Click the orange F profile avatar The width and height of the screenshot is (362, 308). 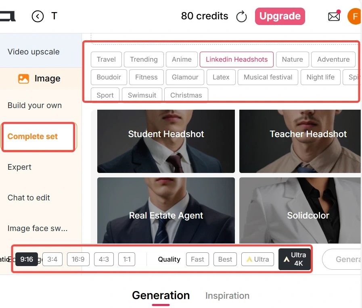pyautogui.click(x=354, y=16)
